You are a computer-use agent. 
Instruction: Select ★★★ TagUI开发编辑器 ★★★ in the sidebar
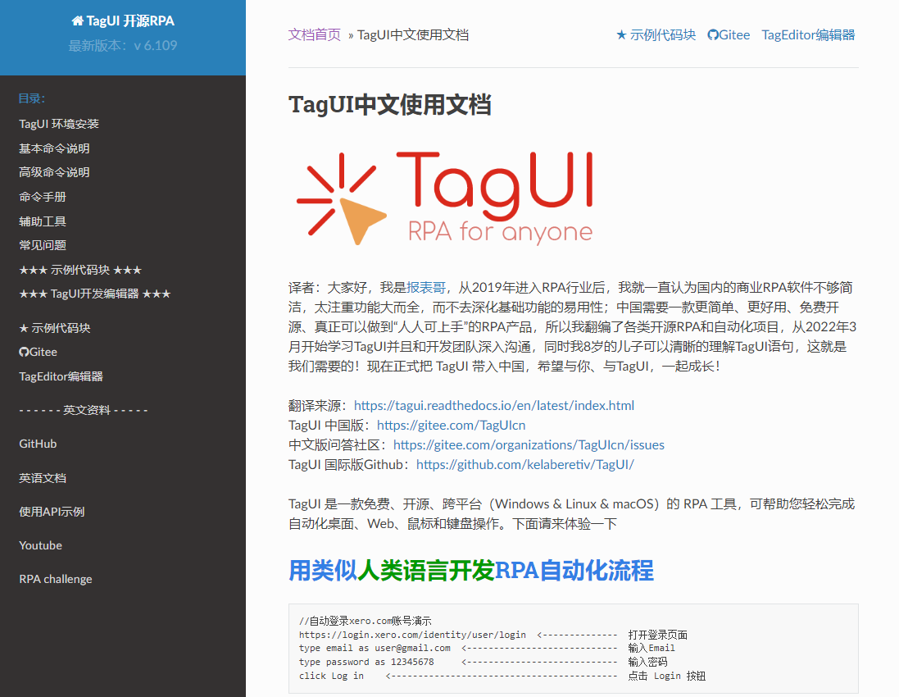pyautogui.click(x=95, y=294)
